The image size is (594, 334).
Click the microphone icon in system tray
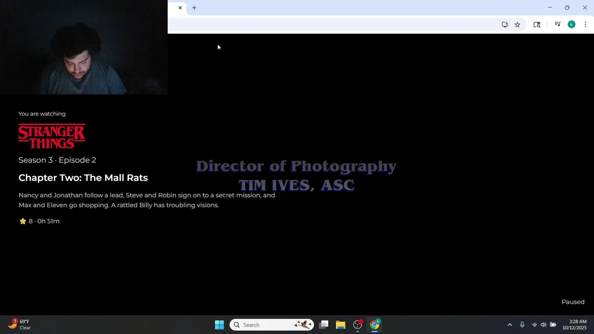(x=522, y=325)
